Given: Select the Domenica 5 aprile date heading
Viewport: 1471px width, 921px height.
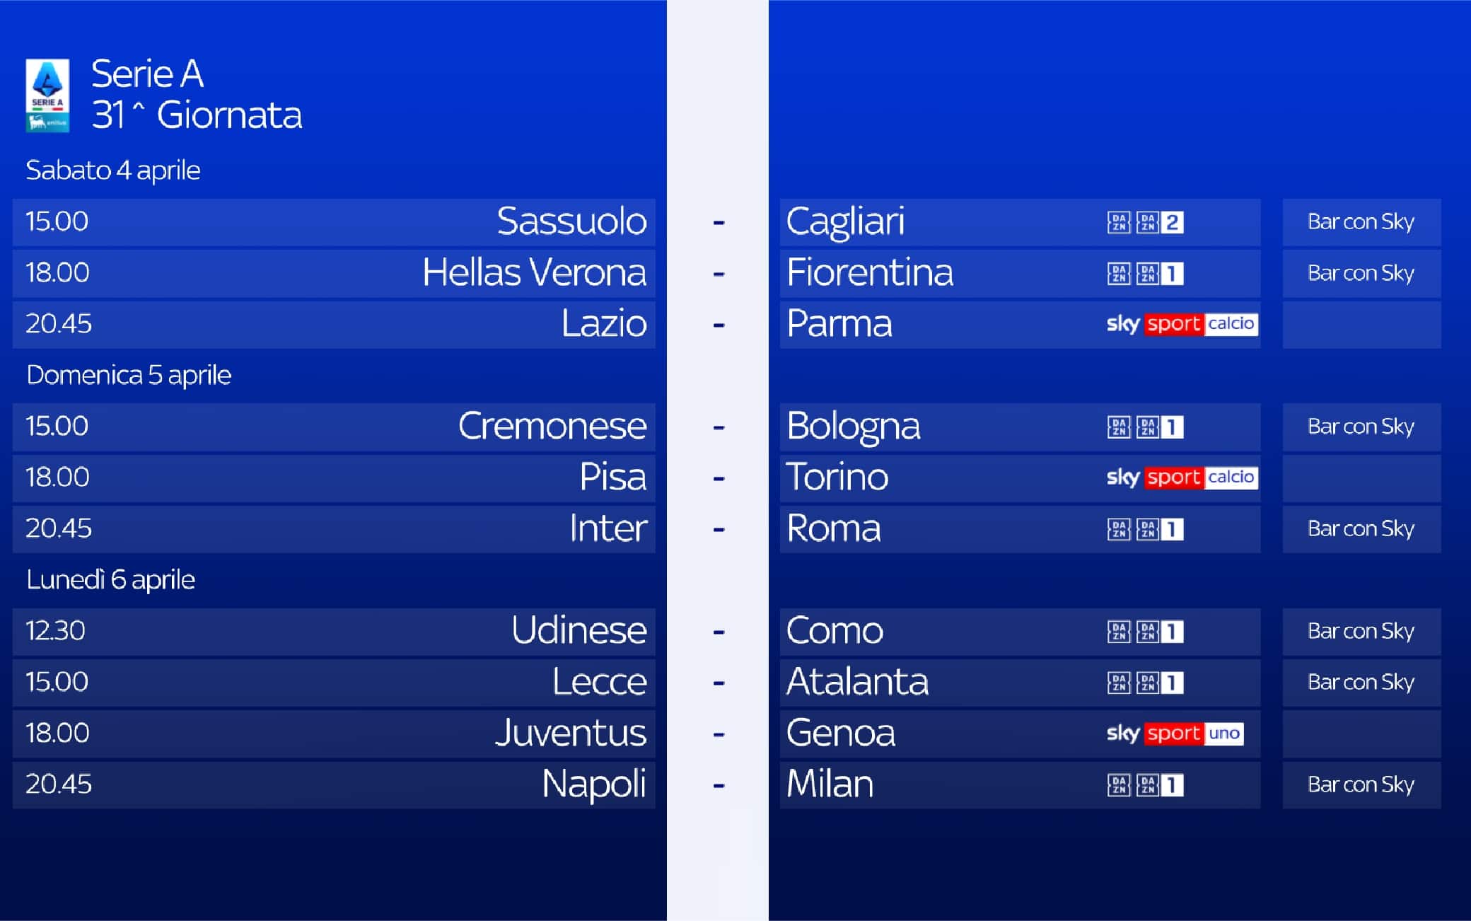Looking at the screenshot, I should (x=129, y=375).
